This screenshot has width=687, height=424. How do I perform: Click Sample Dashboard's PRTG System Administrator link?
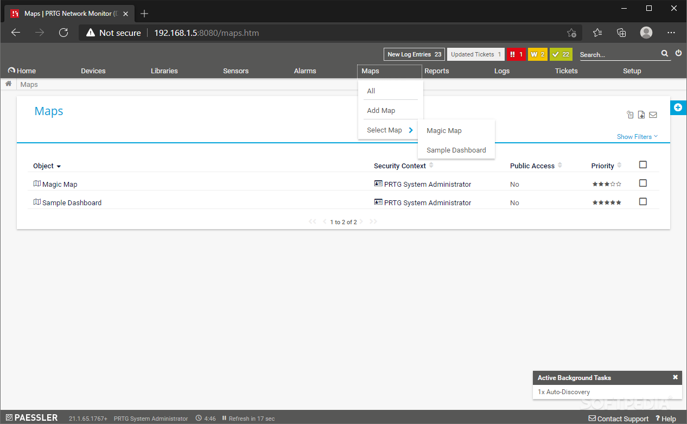(x=428, y=203)
